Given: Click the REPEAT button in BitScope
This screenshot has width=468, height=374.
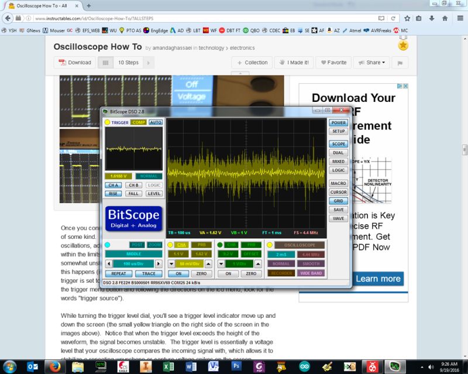Looking at the screenshot, I should click(119, 274).
